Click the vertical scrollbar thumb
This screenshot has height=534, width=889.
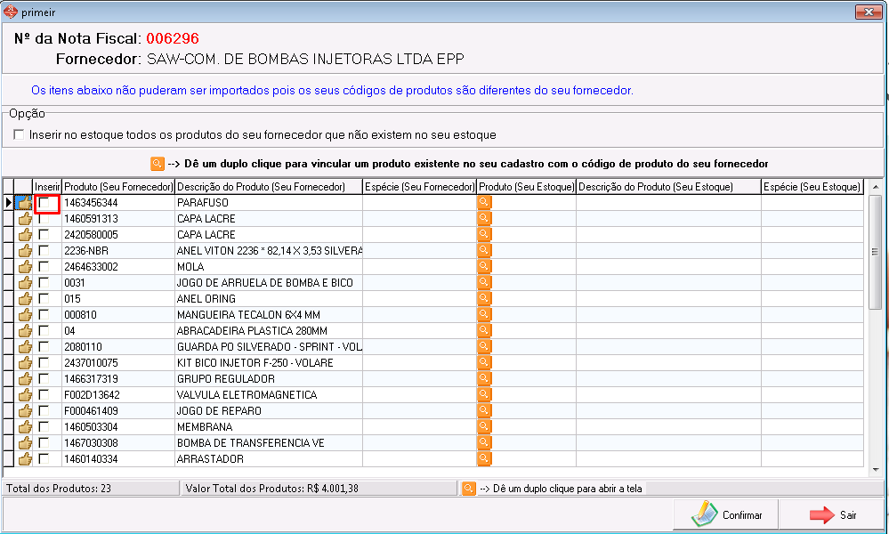(x=876, y=252)
